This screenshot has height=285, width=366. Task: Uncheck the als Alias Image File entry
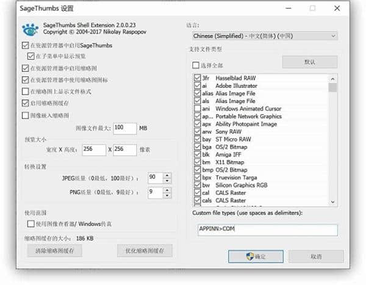point(198,101)
